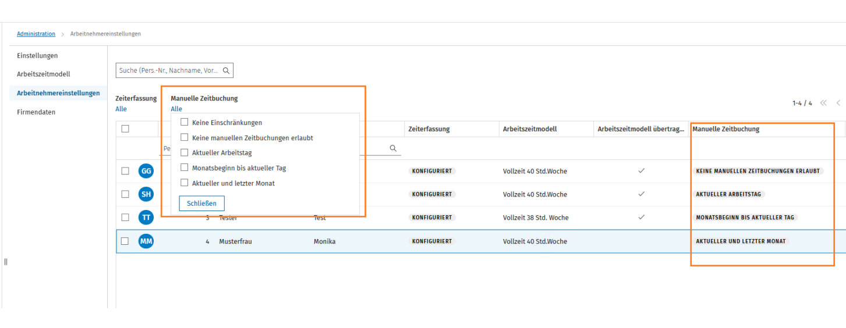Image resolution: width=846 pixels, height=328 pixels.
Task: Click into the employee search field
Action: [168, 71]
